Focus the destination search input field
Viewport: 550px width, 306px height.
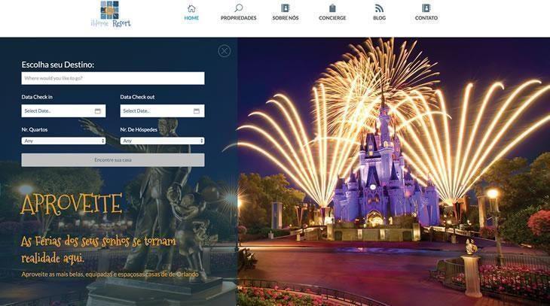click(x=113, y=78)
